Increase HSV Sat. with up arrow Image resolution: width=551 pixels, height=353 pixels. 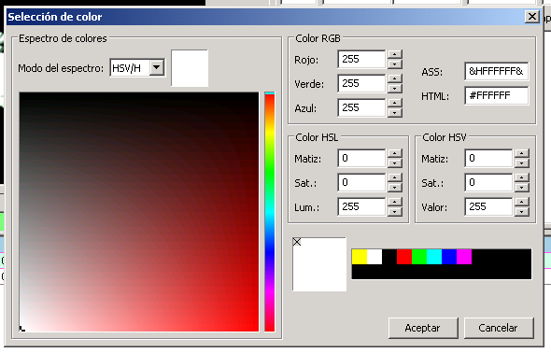521,177
